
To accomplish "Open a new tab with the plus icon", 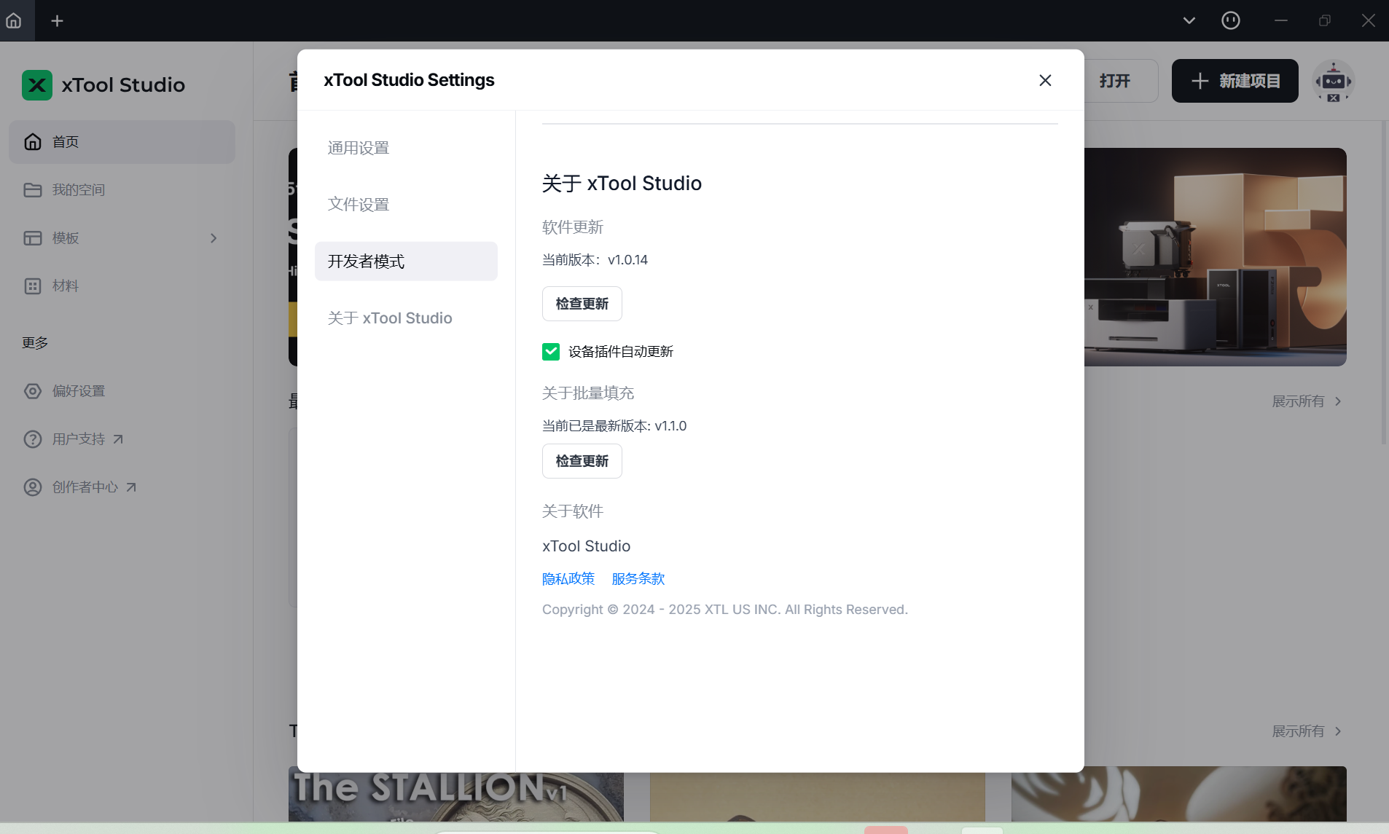I will click(x=57, y=20).
